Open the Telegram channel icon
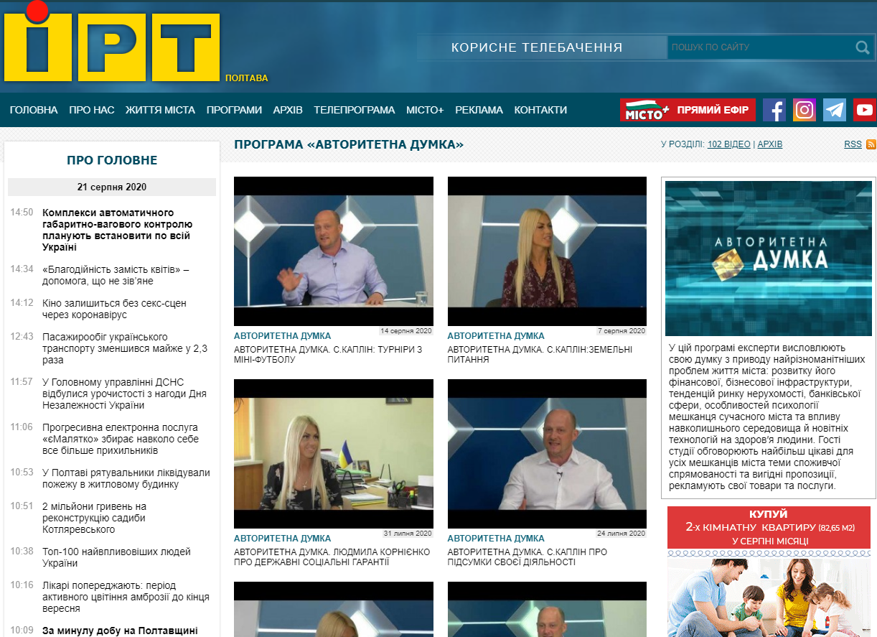The width and height of the screenshot is (877, 637). (835, 110)
